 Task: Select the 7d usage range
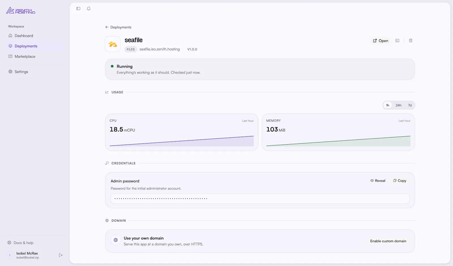pos(410,105)
